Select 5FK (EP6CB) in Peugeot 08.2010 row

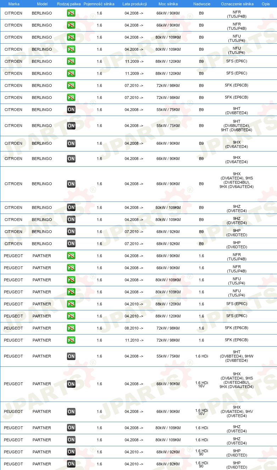[237, 328]
